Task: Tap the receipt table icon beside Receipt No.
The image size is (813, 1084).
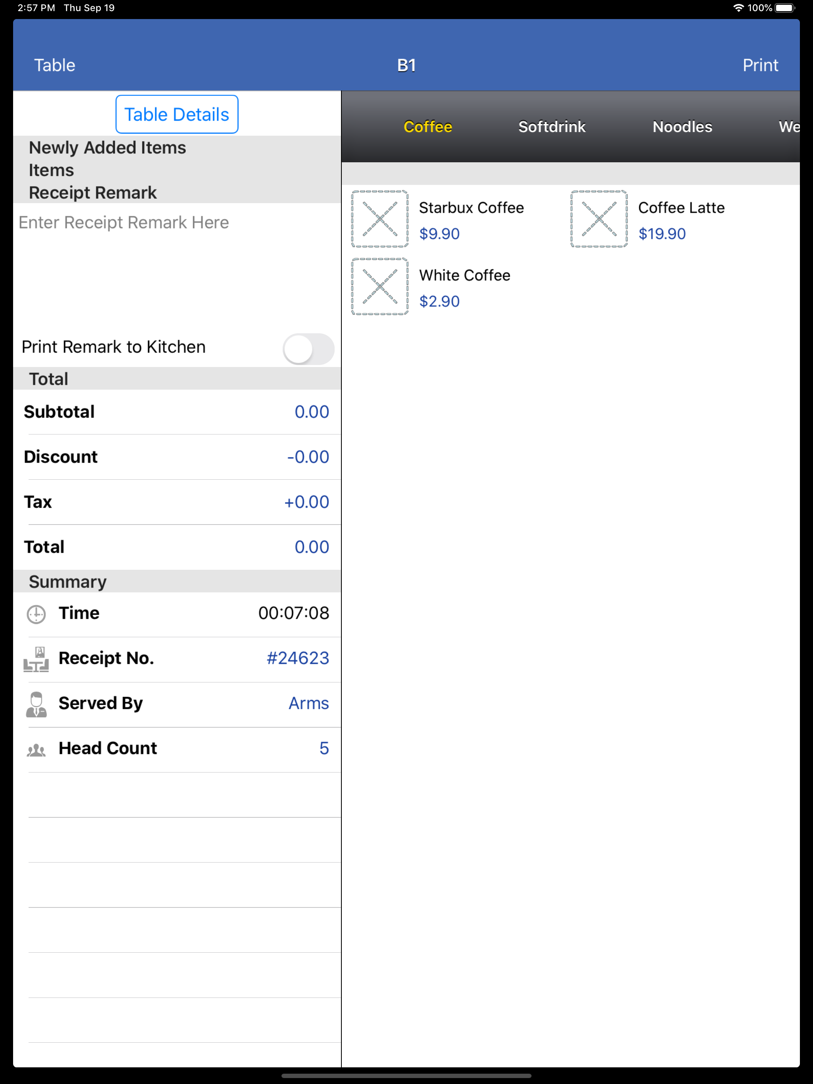Action: coord(36,659)
